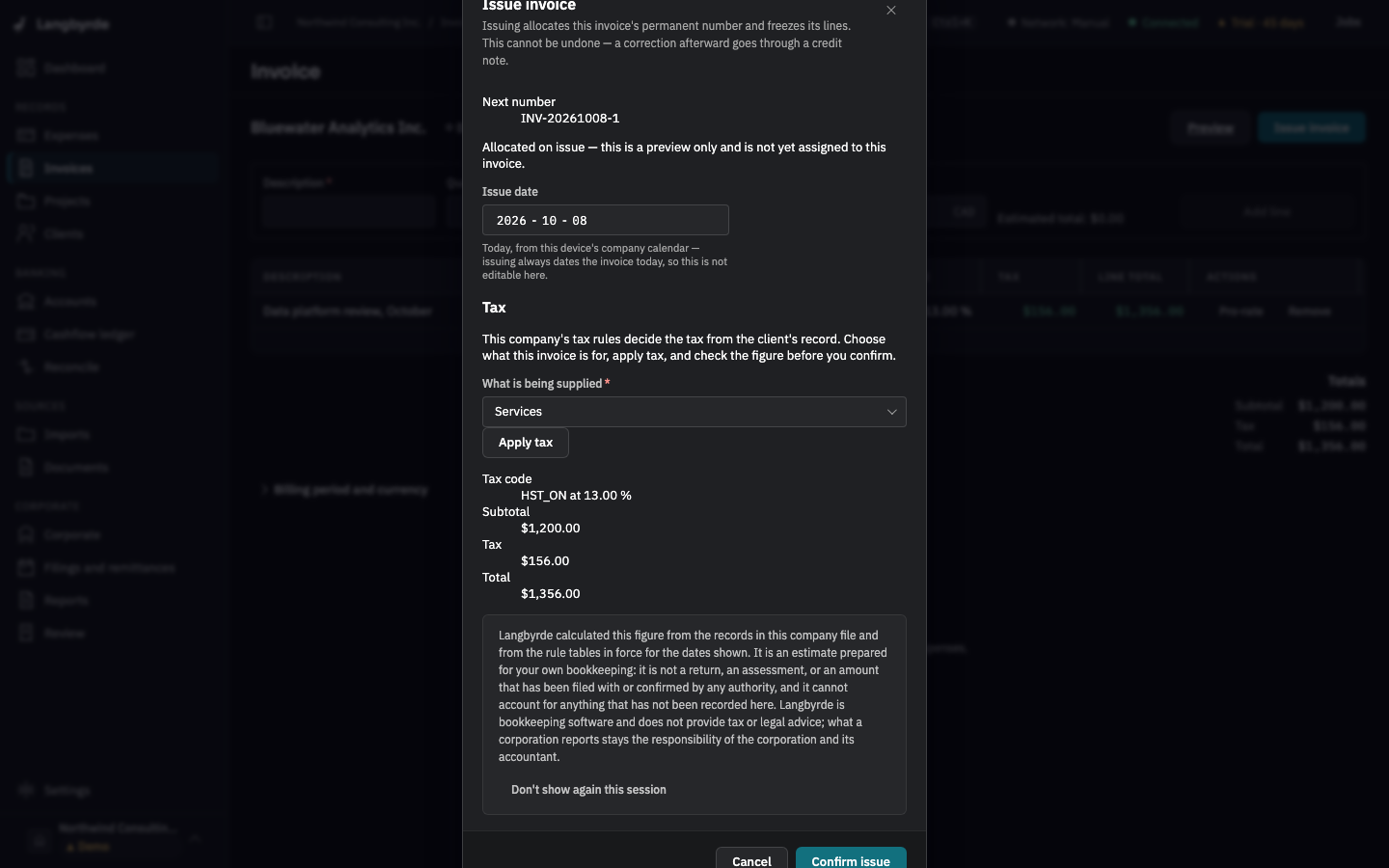Close the Issue invoice dialog with X
The height and width of the screenshot is (868, 1389).
click(891, 11)
